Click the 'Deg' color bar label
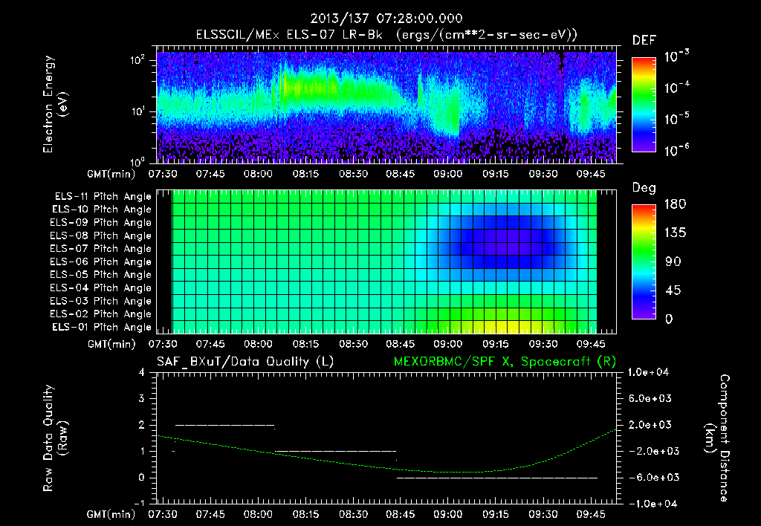 [644, 188]
